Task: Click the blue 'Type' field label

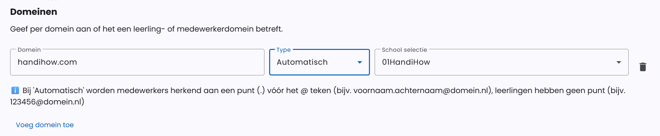Action: pos(283,50)
